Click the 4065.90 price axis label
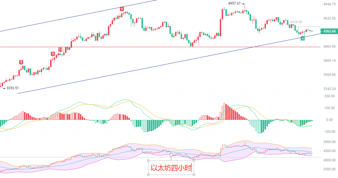This screenshot has width=338, height=178. (x=330, y=47)
